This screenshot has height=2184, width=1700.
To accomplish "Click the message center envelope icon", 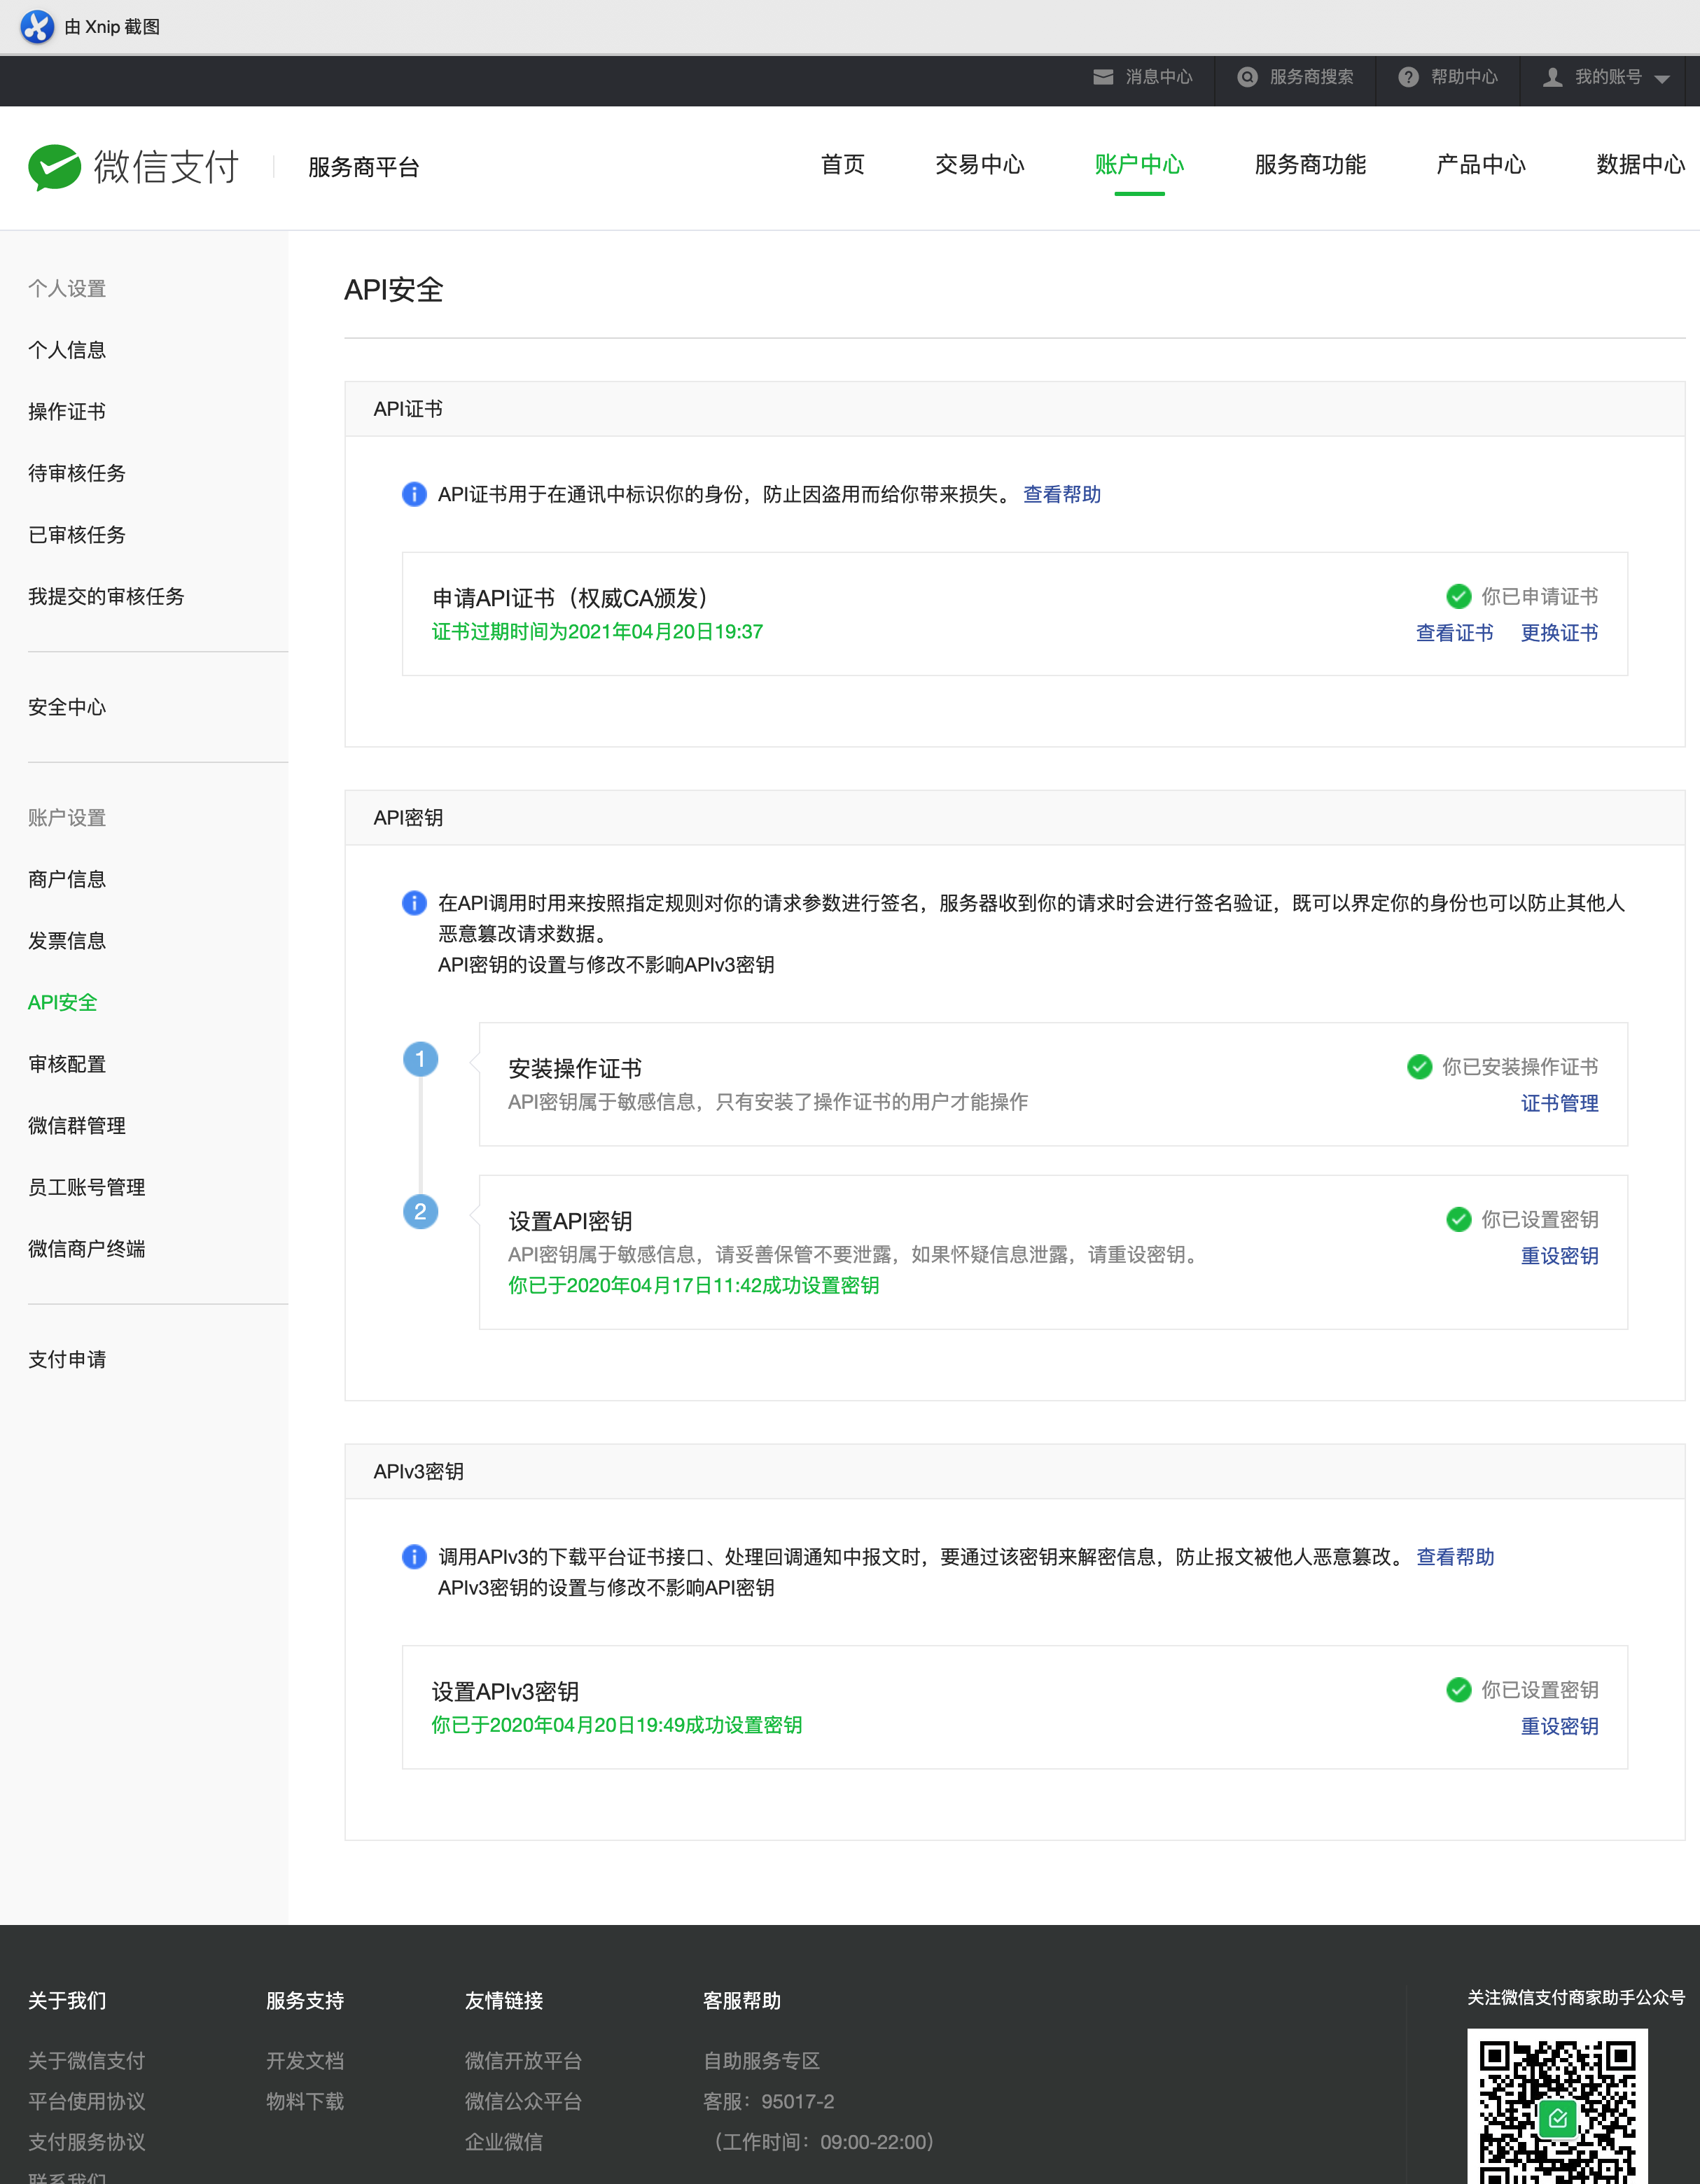I will [x=1103, y=77].
